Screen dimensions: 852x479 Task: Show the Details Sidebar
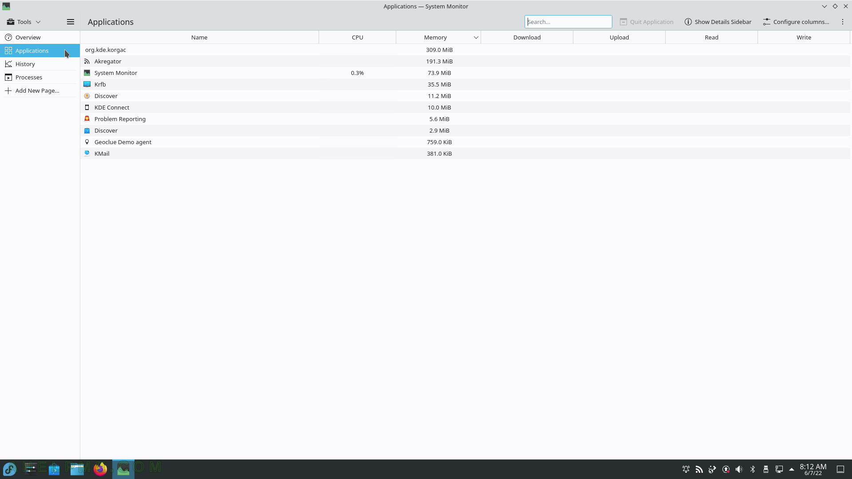coord(718,22)
